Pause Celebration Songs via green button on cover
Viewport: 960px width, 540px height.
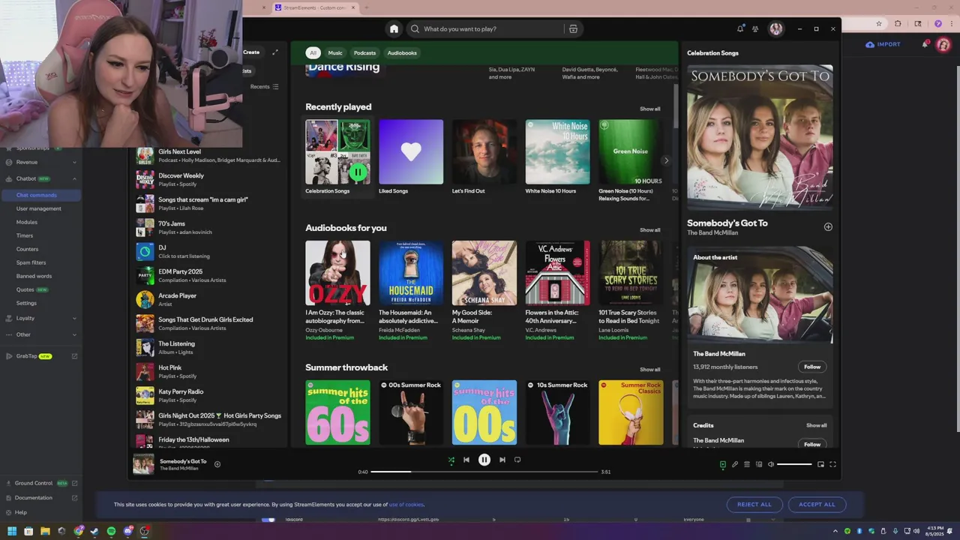(358, 172)
